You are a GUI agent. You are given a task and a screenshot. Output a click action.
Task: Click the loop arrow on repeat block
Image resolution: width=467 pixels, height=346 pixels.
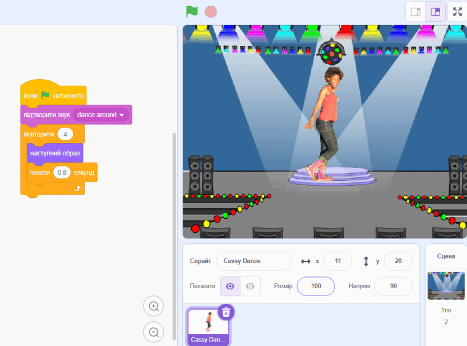click(77, 188)
